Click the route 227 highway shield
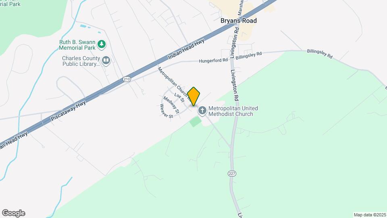Screen dimensions: 387x218 pos(232,174)
